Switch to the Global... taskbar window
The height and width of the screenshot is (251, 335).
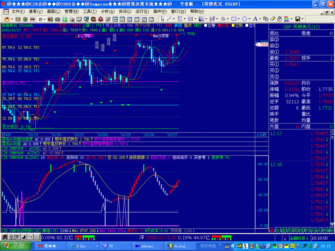click(x=180, y=246)
